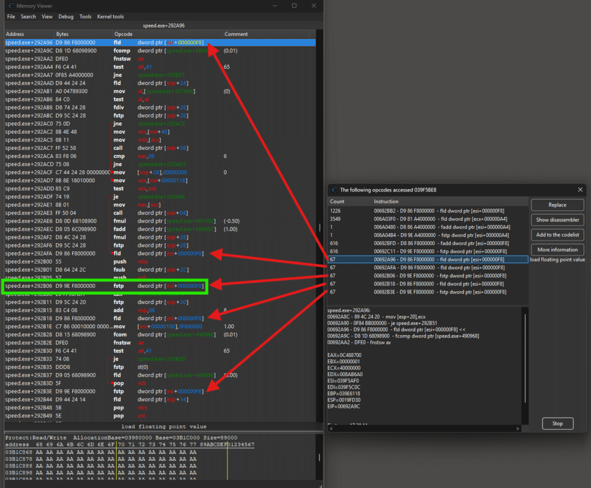Select the instruction row with count 1226

tap(427, 211)
